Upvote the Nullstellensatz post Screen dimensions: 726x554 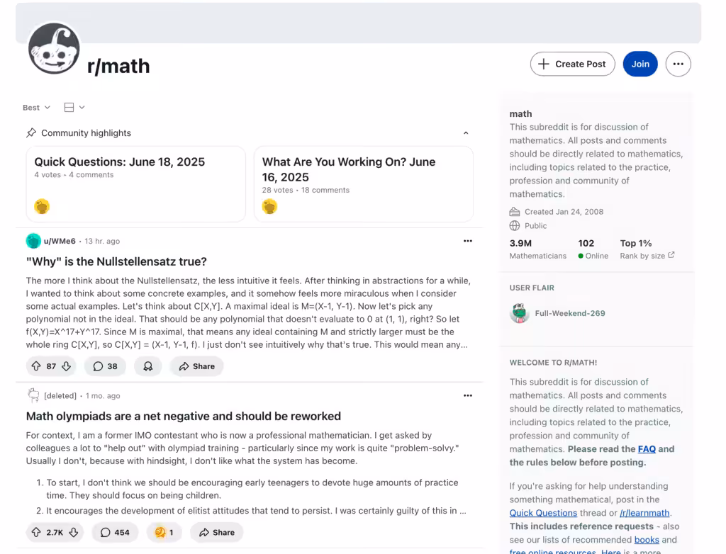coord(36,366)
